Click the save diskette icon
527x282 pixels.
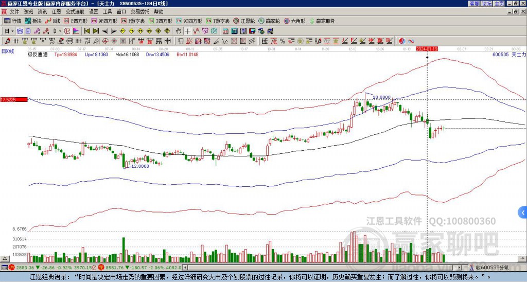click(x=252, y=31)
